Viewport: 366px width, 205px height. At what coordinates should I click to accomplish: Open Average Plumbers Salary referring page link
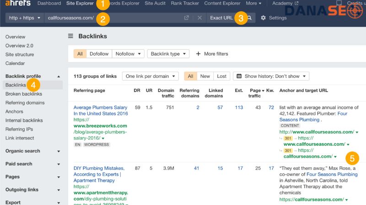[101, 110]
